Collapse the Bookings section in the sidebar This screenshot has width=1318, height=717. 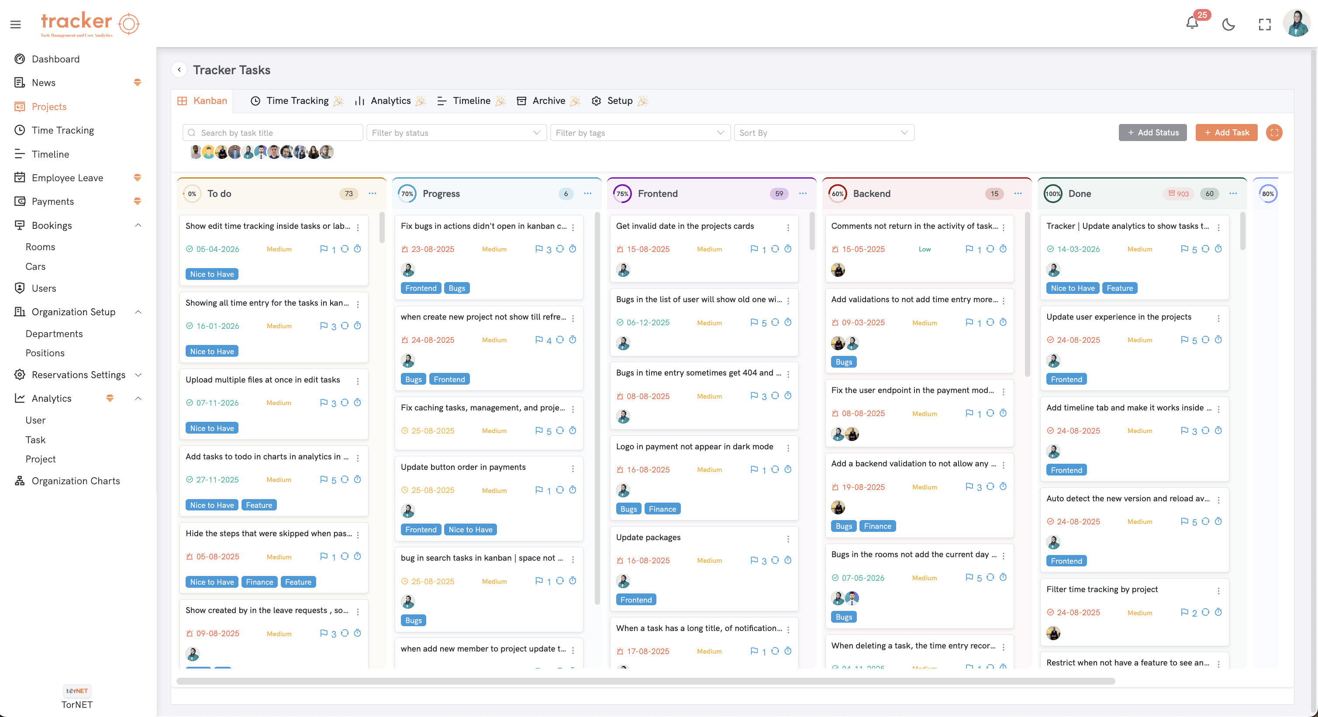[138, 225]
